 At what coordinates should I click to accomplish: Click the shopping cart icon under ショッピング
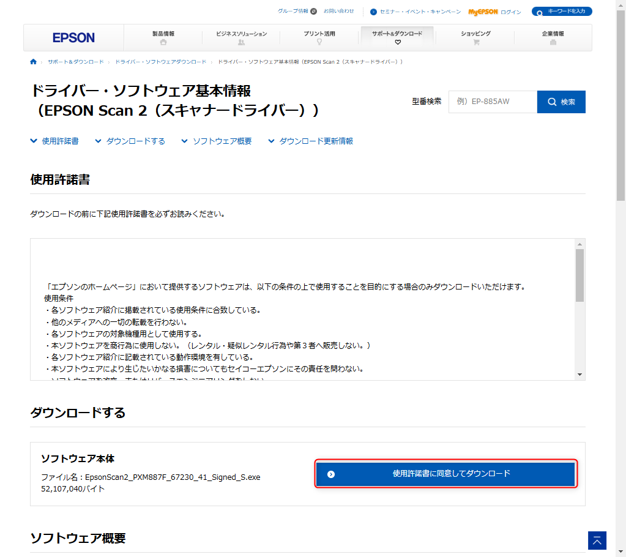[476, 42]
